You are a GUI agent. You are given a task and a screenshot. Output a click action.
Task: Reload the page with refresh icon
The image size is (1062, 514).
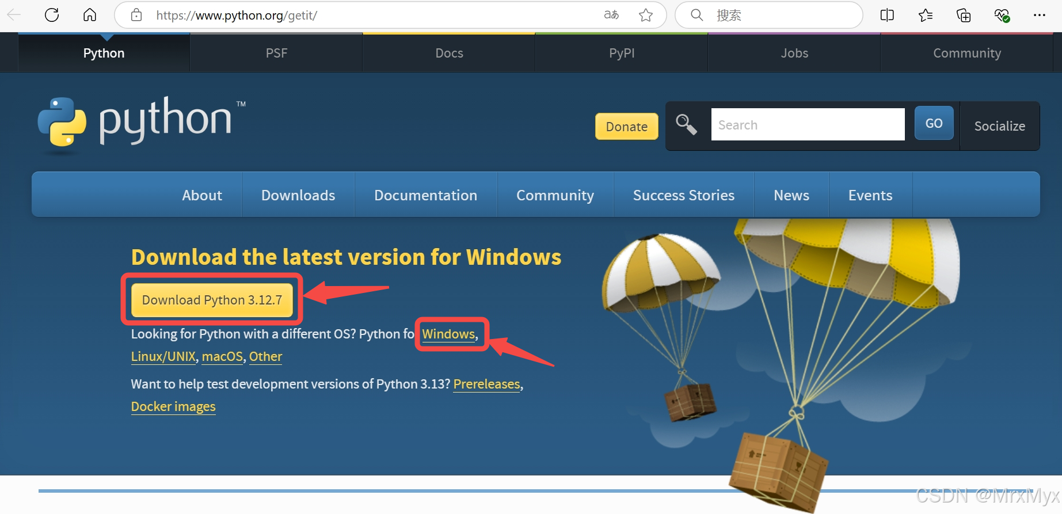pos(52,15)
